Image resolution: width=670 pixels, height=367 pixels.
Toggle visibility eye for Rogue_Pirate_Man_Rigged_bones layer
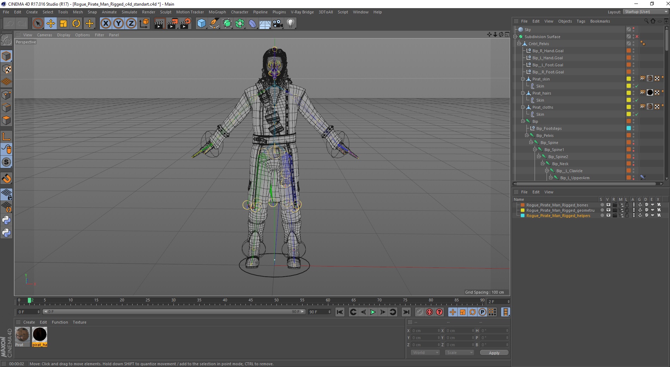click(608, 205)
